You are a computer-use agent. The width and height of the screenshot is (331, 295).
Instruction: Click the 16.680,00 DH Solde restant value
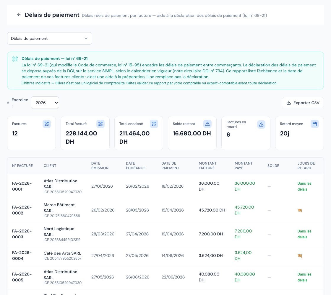click(x=192, y=133)
